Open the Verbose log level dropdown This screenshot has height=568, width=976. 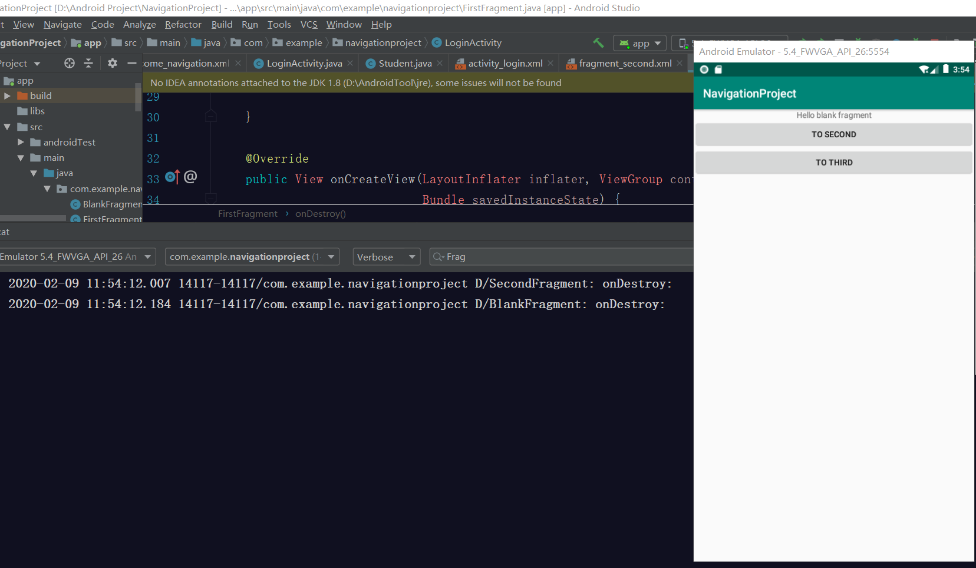387,257
